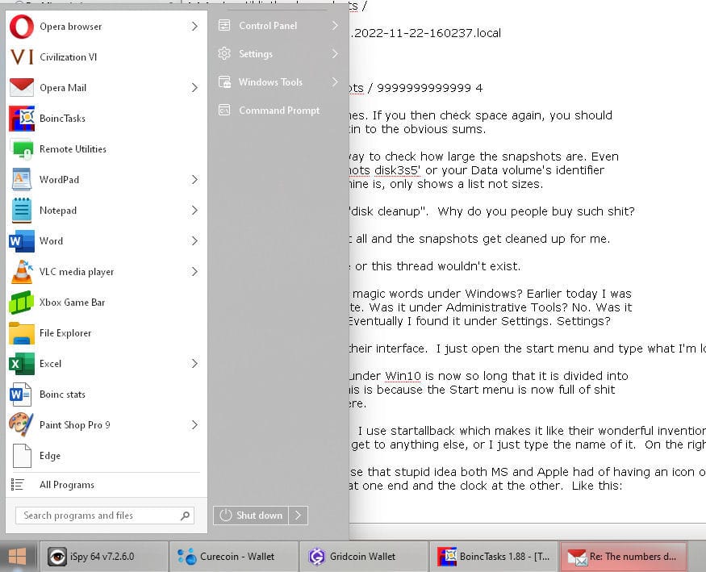The image size is (706, 572).
Task: Expand the Control Panel submenu arrow
Action: [x=335, y=26]
